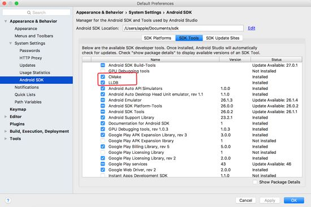Sort by the Status column header

click(277, 59)
